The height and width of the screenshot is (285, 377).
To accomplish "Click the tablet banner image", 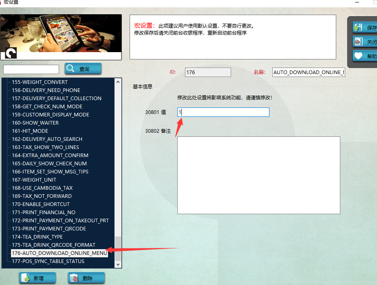I will pyautogui.click(x=61, y=33).
